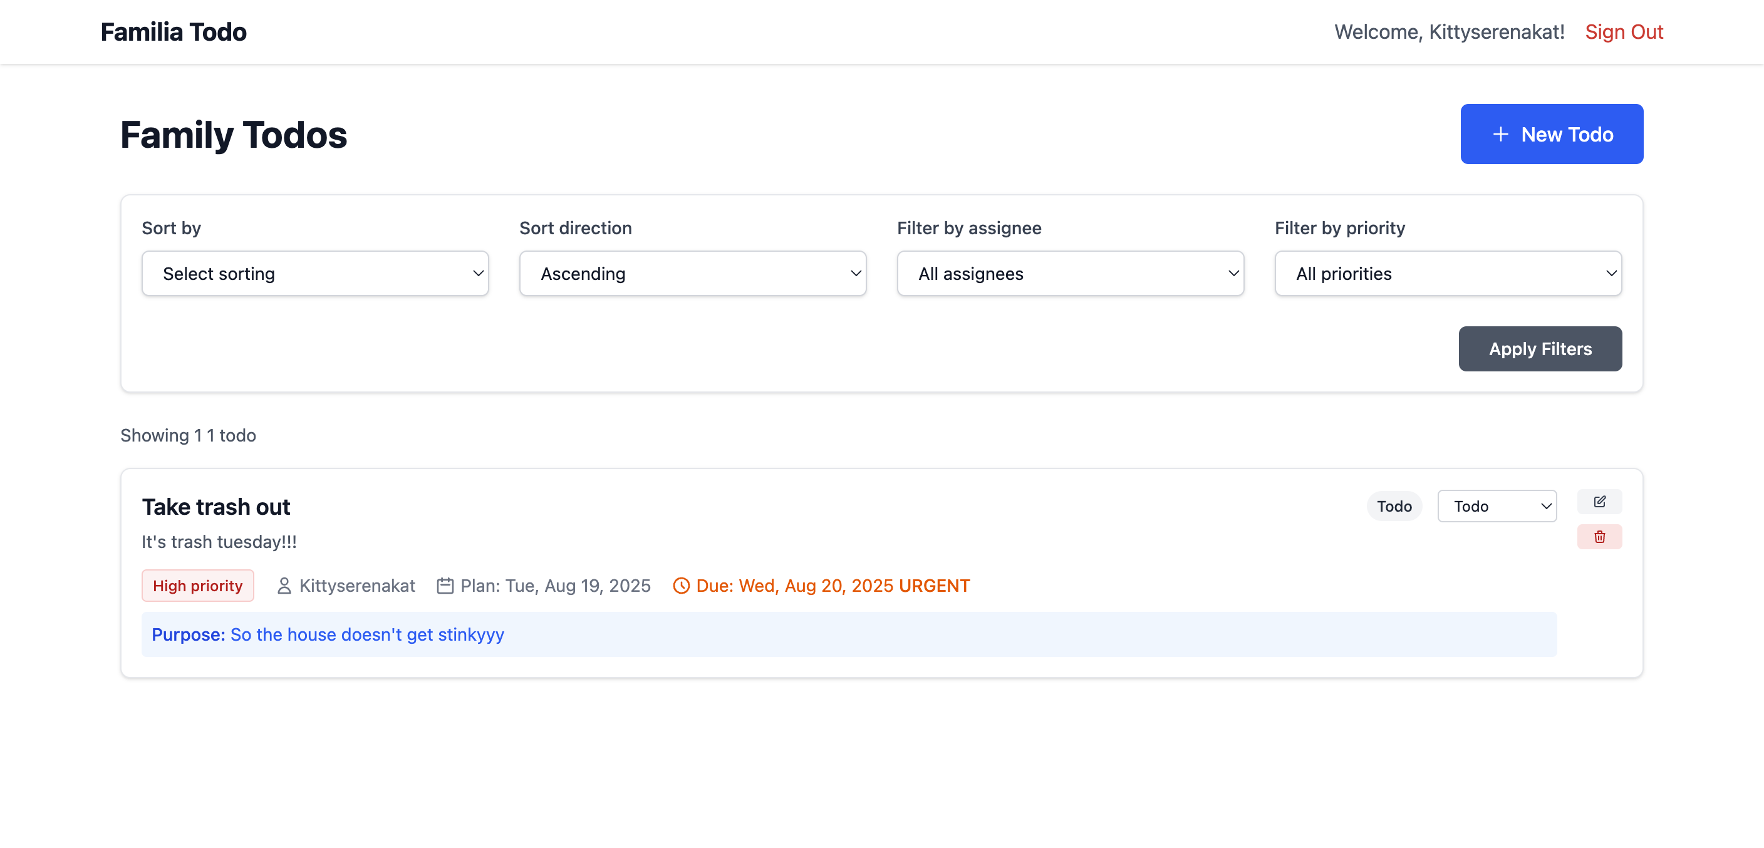Create a New Todo
This screenshot has width=1764, height=848.
1551,134
